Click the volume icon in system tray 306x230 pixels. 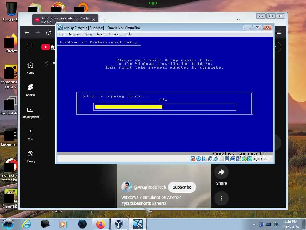click(276, 224)
